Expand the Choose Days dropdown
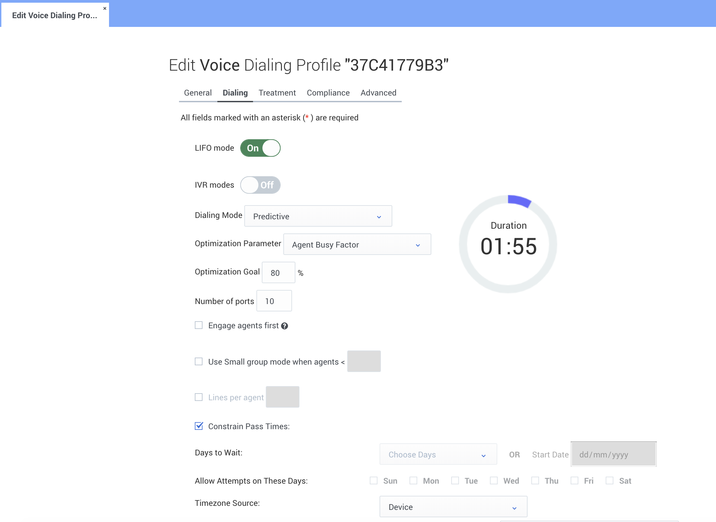The image size is (716, 522). tap(438, 454)
